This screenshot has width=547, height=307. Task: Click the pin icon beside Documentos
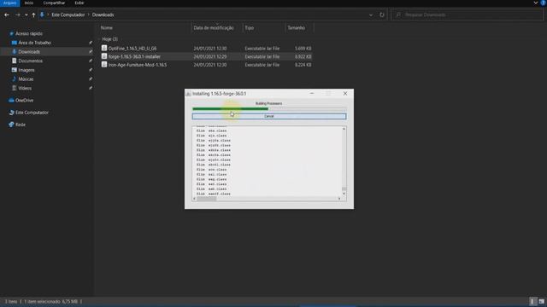(x=91, y=61)
